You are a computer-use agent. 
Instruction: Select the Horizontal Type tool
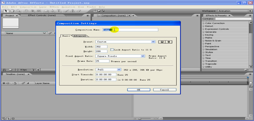point(59,11)
